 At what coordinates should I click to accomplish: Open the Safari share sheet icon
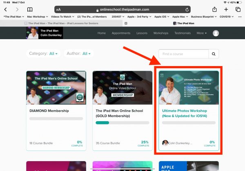point(214,9)
